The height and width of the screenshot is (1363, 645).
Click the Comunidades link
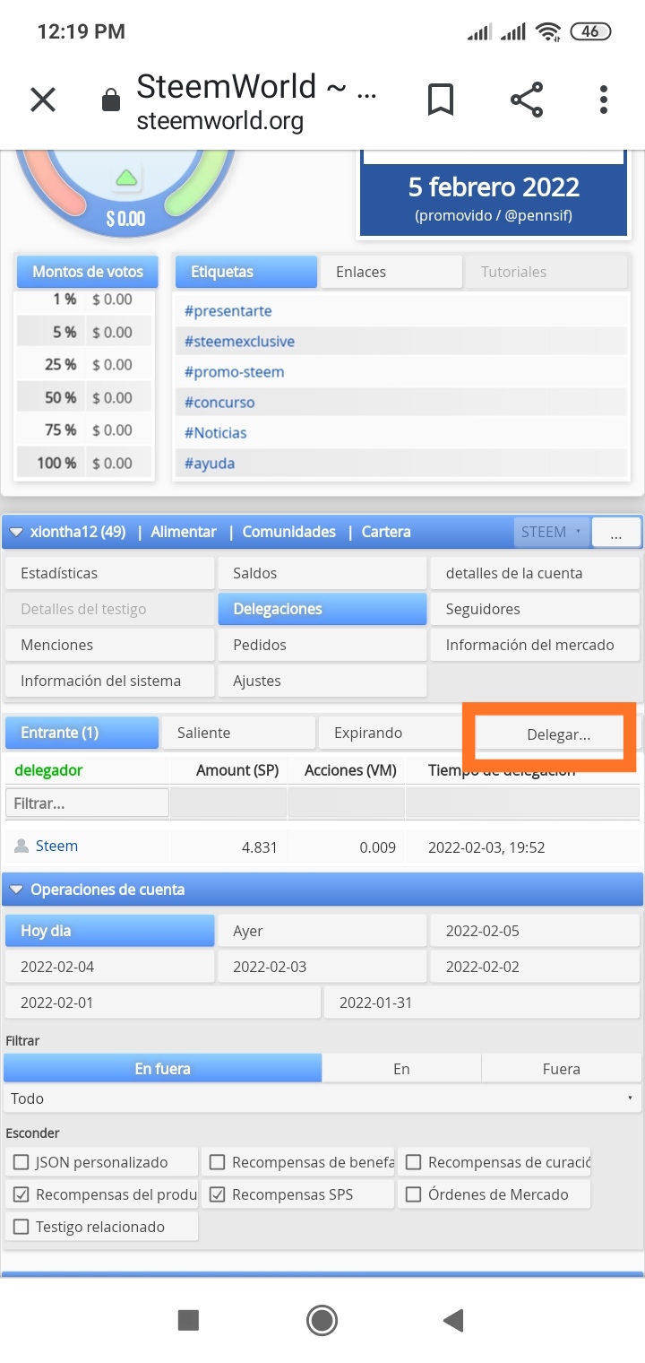pos(289,532)
